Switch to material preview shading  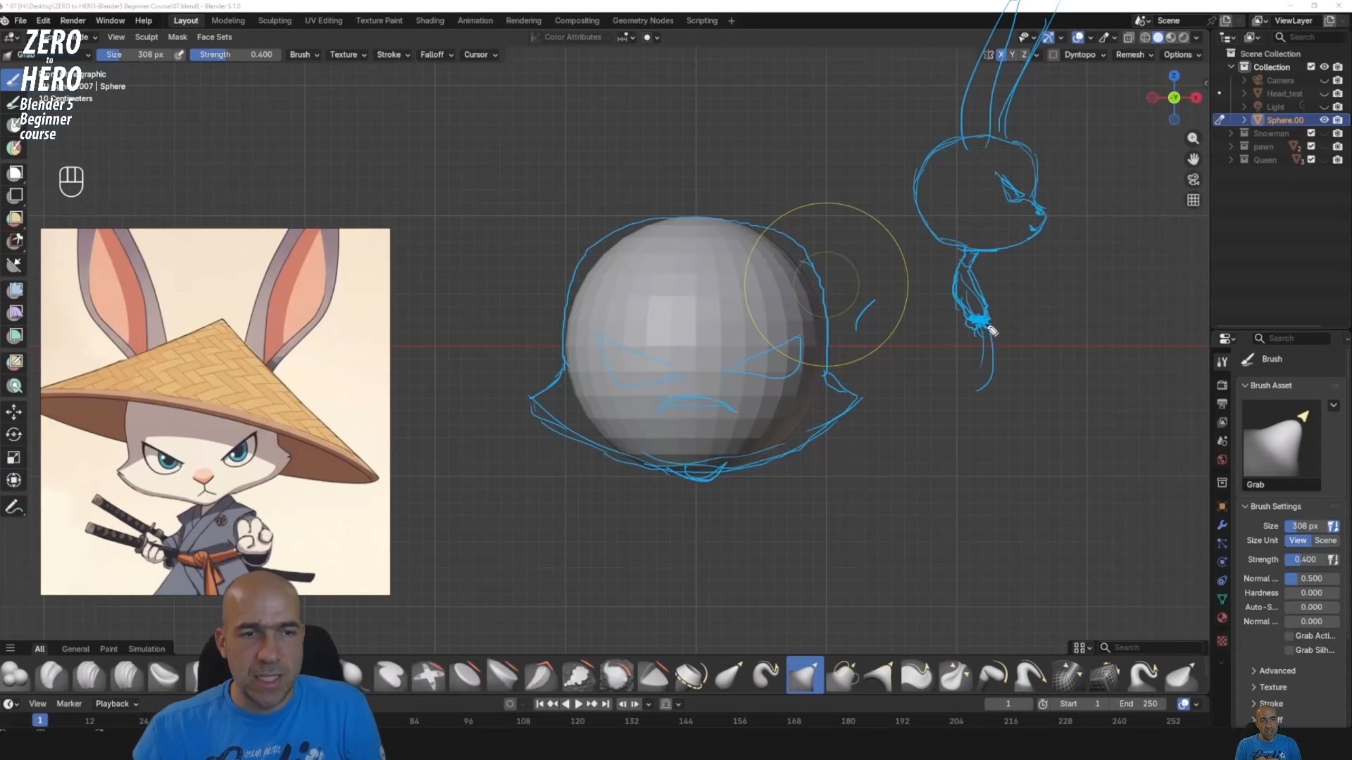(x=1171, y=37)
